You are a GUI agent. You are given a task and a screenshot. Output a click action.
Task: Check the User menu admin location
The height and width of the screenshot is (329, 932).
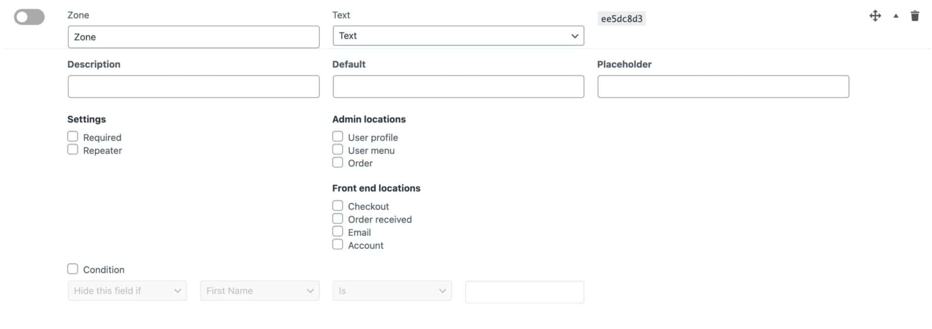[x=337, y=150]
